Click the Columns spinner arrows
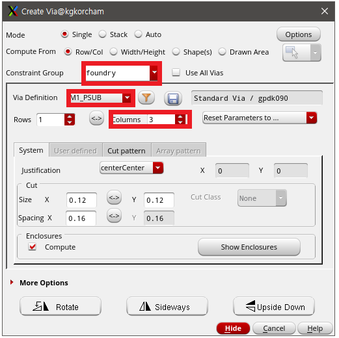 point(180,120)
